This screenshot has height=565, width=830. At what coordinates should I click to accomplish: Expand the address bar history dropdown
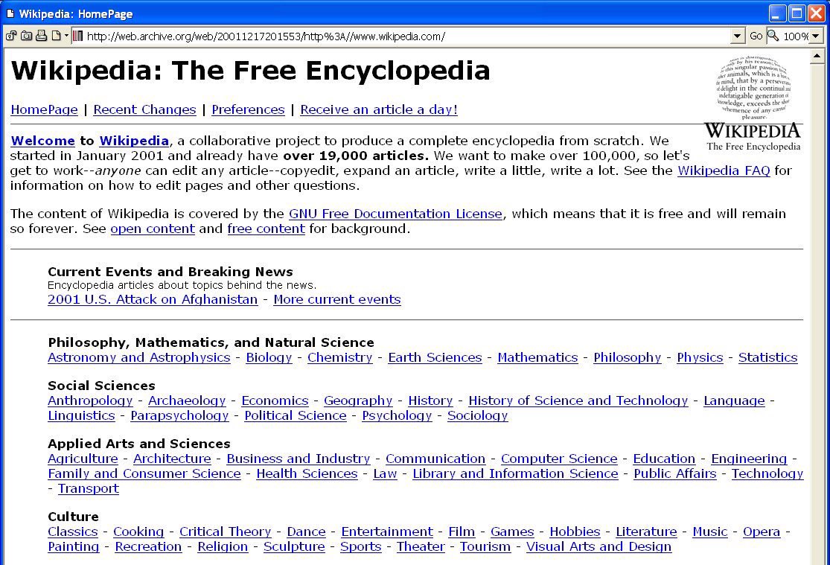[738, 36]
